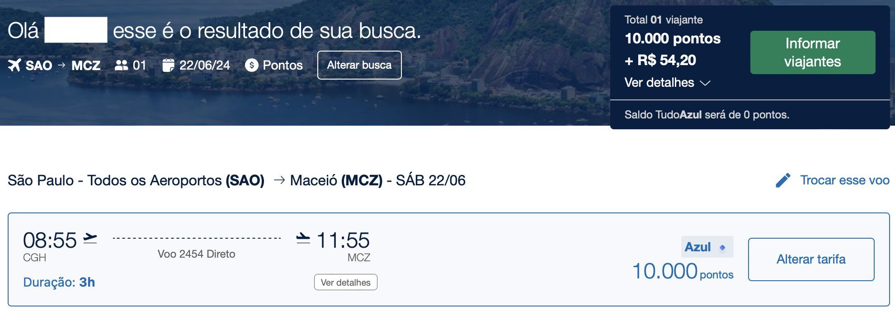Click the calendar icon beside 22/06/24
Screen dimensions: 895x311
tap(168, 65)
